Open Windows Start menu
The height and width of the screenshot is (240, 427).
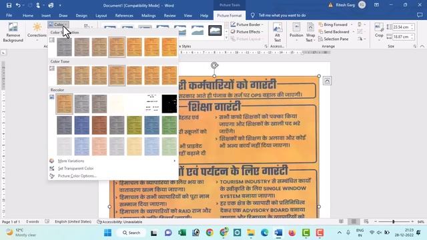coord(108,233)
